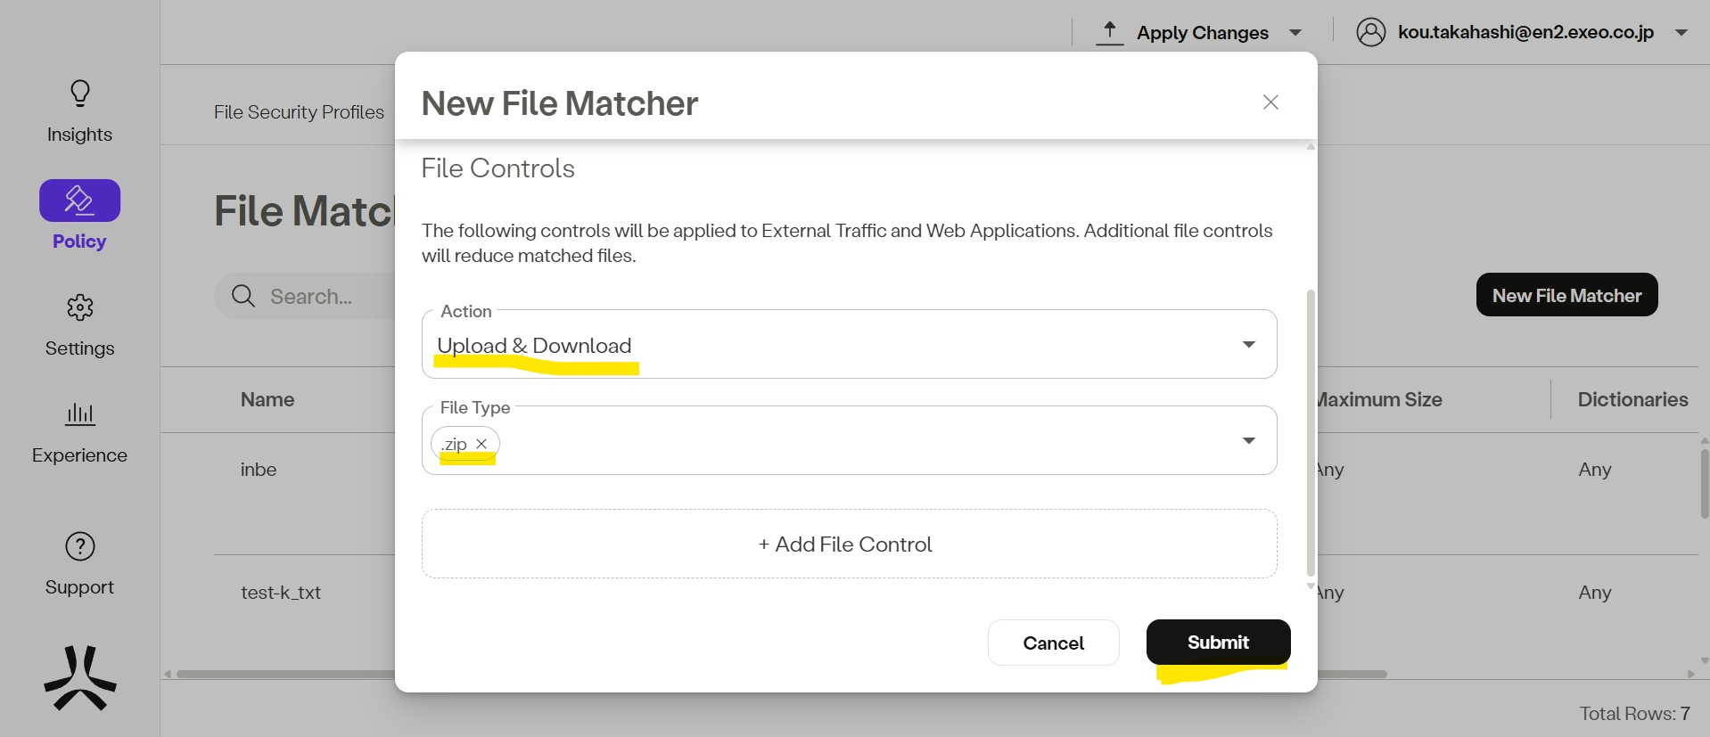Image resolution: width=1710 pixels, height=737 pixels.
Task: Click the logo at the sidebar bottom
Action: click(x=80, y=678)
